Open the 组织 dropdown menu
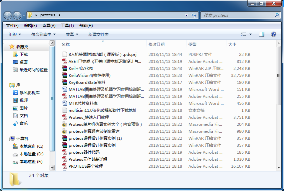Screen dimensions: 284x191 click(15, 34)
